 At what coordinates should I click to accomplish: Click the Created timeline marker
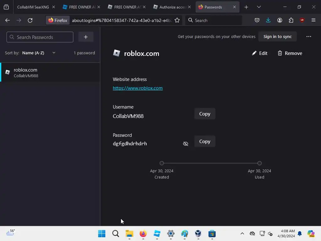click(162, 163)
